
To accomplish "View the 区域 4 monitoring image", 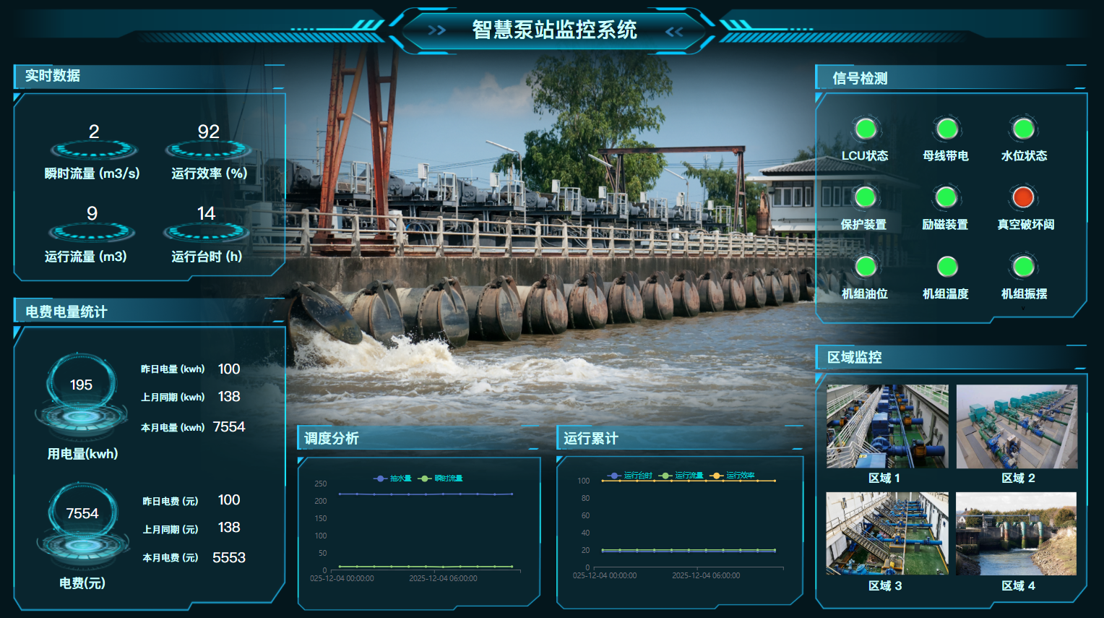I will [1016, 533].
